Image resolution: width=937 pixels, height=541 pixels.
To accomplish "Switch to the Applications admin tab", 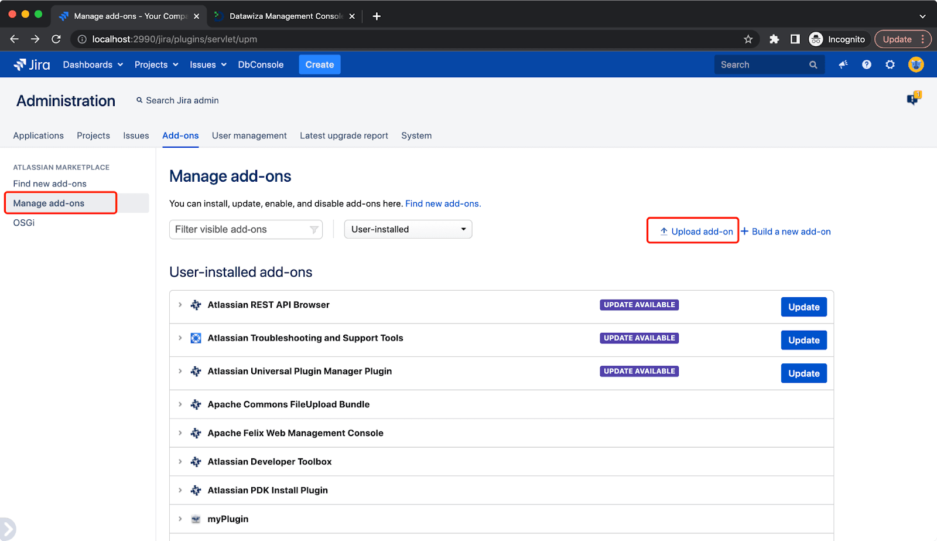I will coord(39,135).
